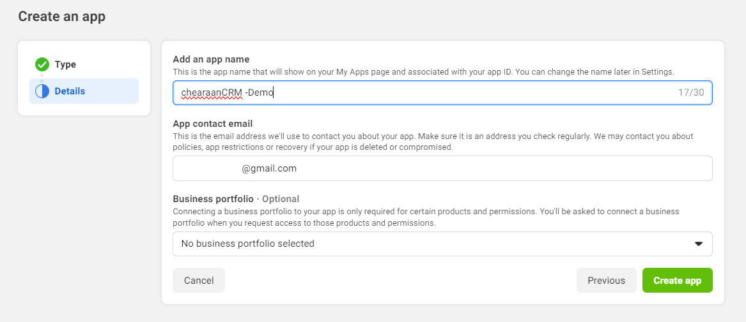746x322 pixels.
Task: Click the half-filled circle icon beside Details
Action: [42, 91]
